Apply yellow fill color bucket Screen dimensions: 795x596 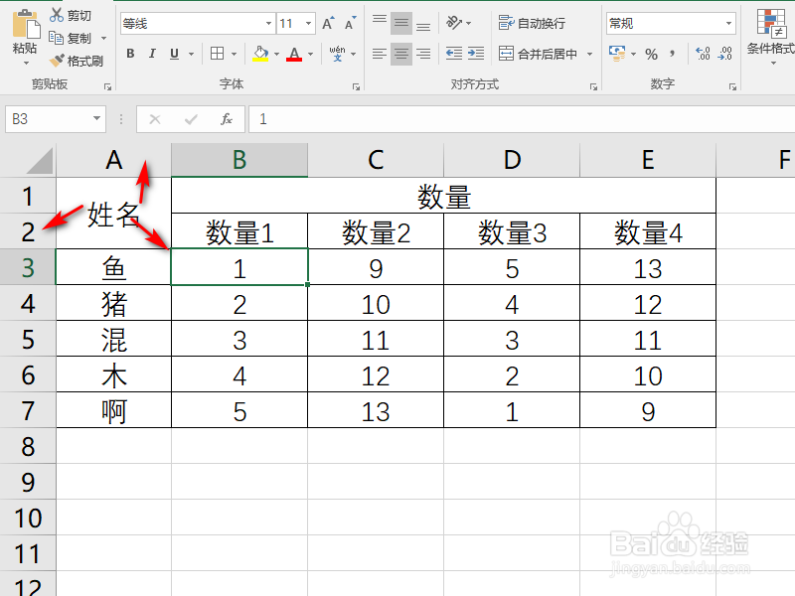tap(260, 54)
